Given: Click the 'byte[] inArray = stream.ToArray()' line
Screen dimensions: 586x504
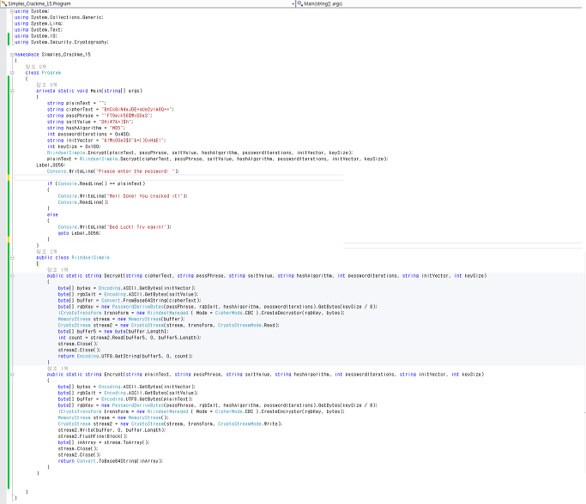Looking at the screenshot, I should pyautogui.click(x=104, y=442).
